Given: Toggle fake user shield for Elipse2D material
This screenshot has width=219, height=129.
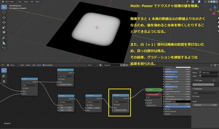Looking at the screenshot, I should tap(121, 65).
